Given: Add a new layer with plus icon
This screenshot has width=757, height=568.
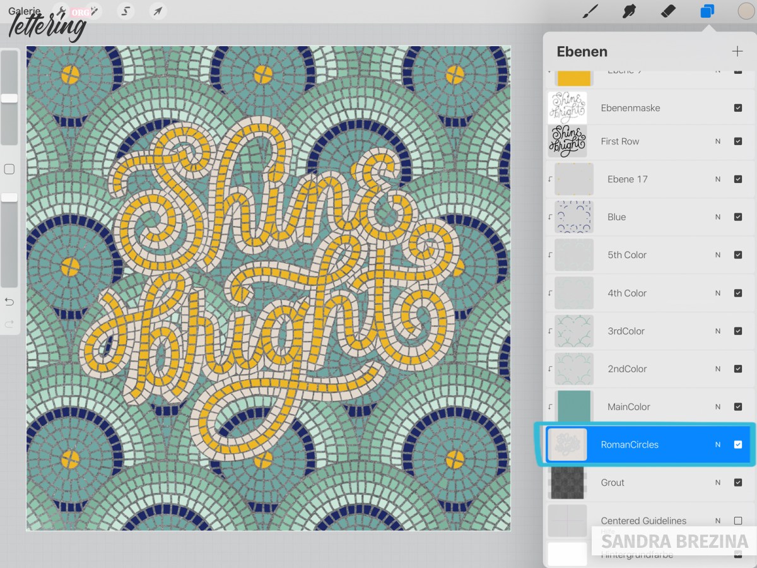Looking at the screenshot, I should 737,52.
